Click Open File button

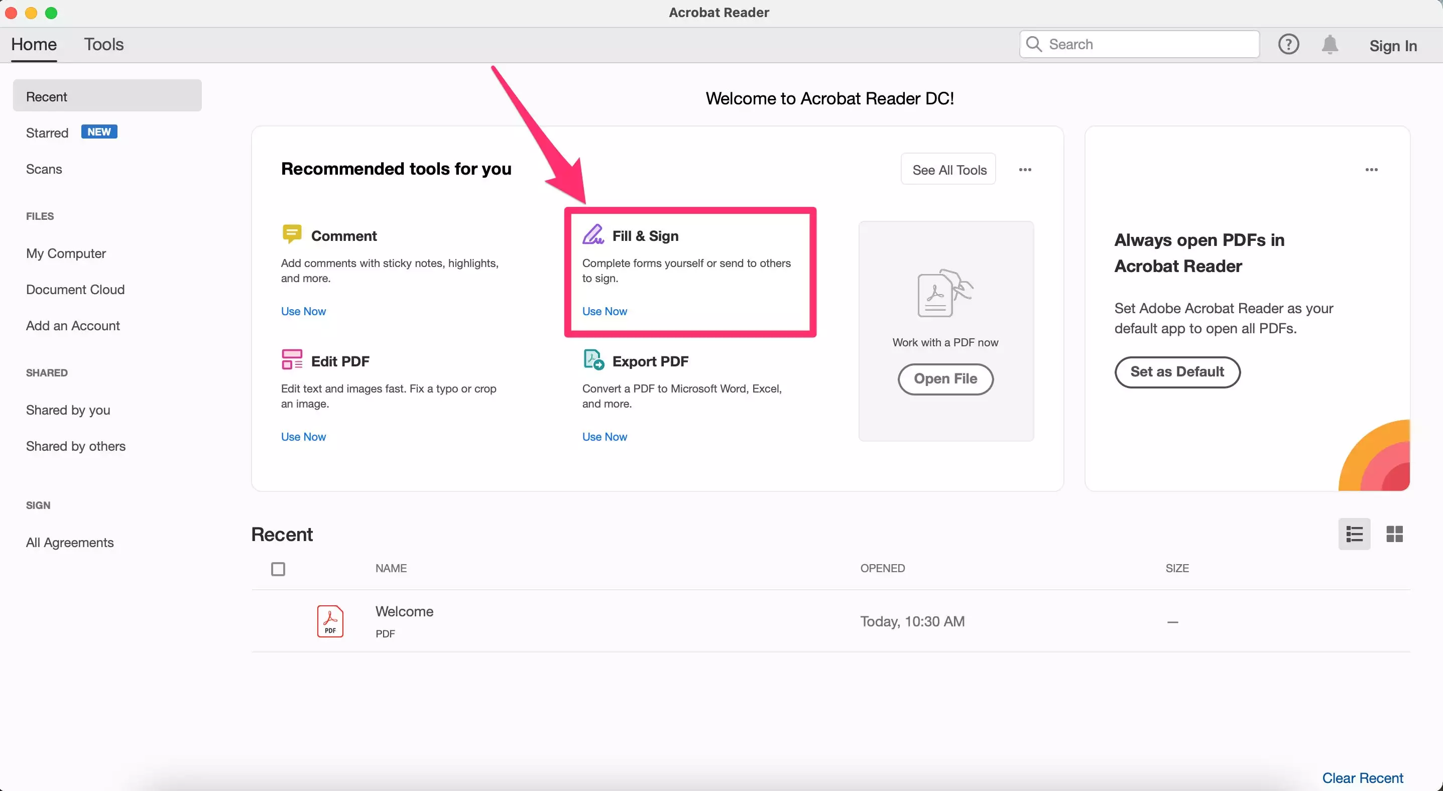(945, 379)
